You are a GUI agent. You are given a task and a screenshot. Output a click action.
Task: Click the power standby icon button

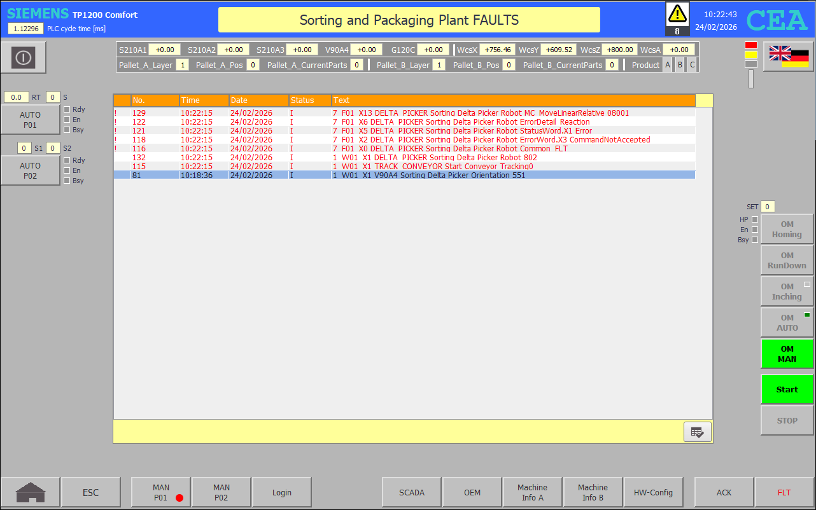coord(24,57)
